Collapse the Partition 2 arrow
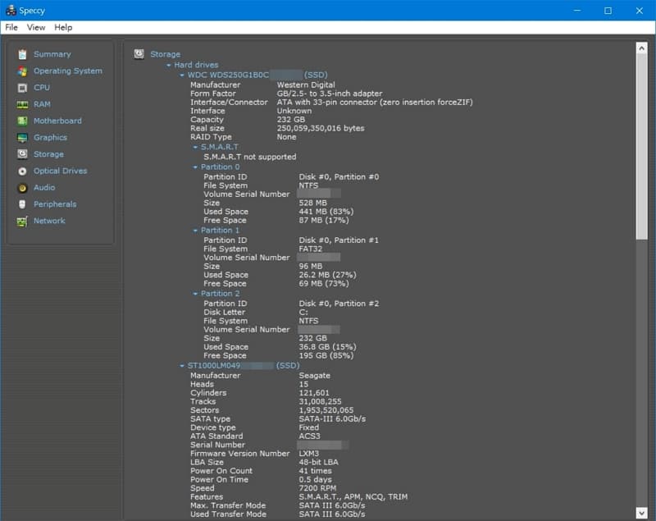The width and height of the screenshot is (656, 521). (x=195, y=294)
